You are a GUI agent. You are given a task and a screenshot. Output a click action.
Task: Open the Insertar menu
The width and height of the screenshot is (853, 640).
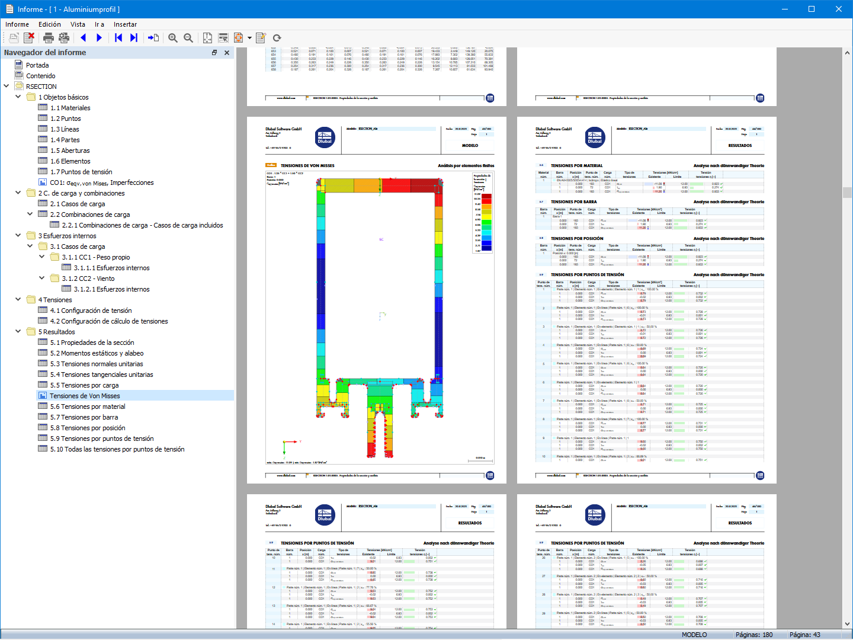(125, 24)
